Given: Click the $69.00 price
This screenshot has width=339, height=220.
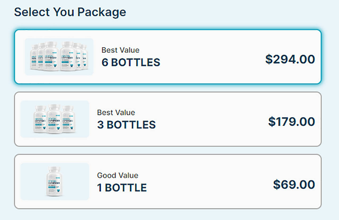Looking at the screenshot, I should tap(294, 184).
